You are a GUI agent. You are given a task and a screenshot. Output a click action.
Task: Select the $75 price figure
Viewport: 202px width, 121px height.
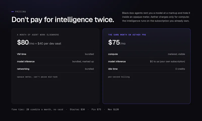tap(114, 42)
